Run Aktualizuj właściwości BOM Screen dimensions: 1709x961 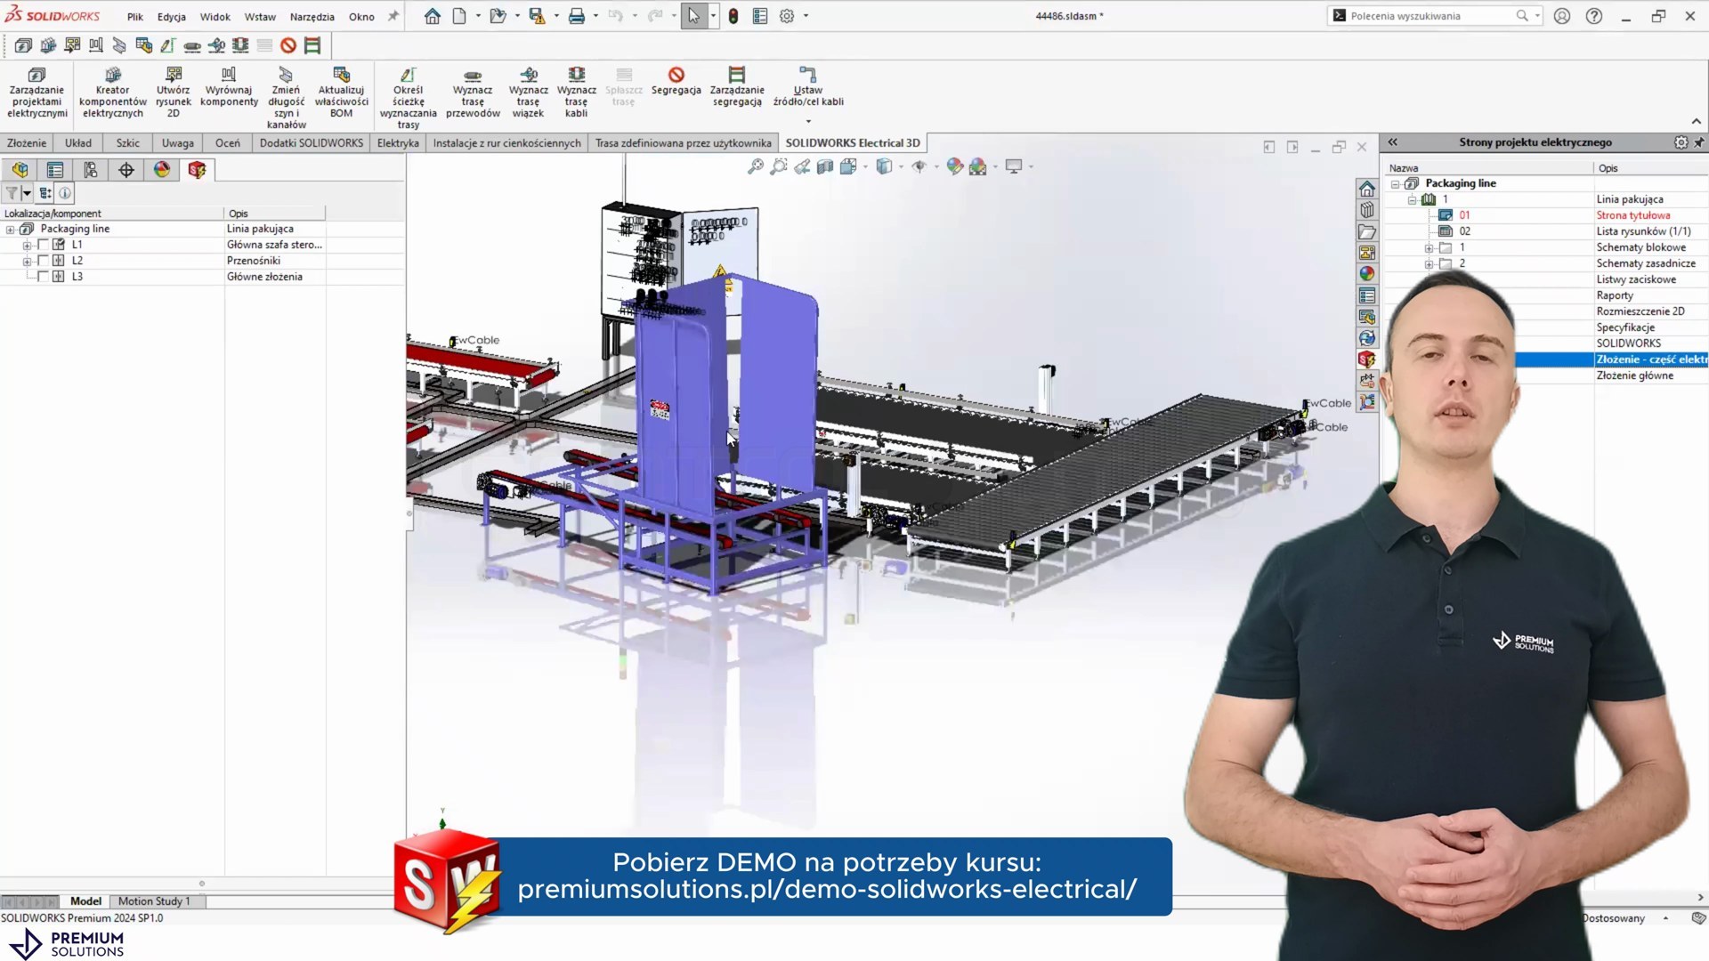341,92
